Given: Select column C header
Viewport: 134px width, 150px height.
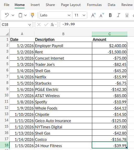Looking at the screenshot, I should [109, 34].
